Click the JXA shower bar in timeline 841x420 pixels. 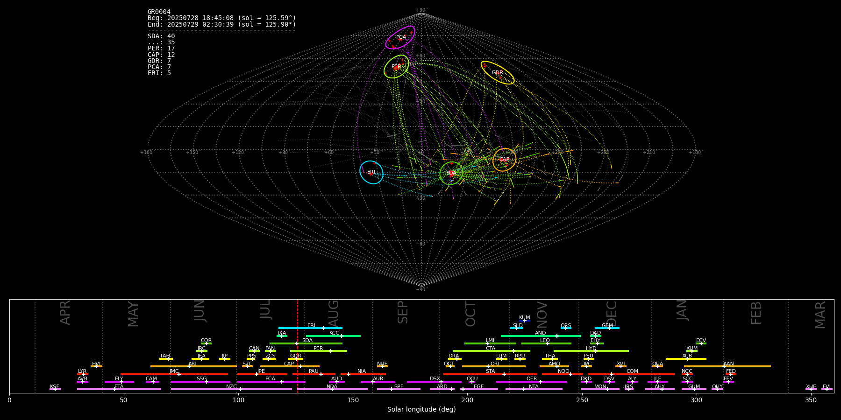282,336
